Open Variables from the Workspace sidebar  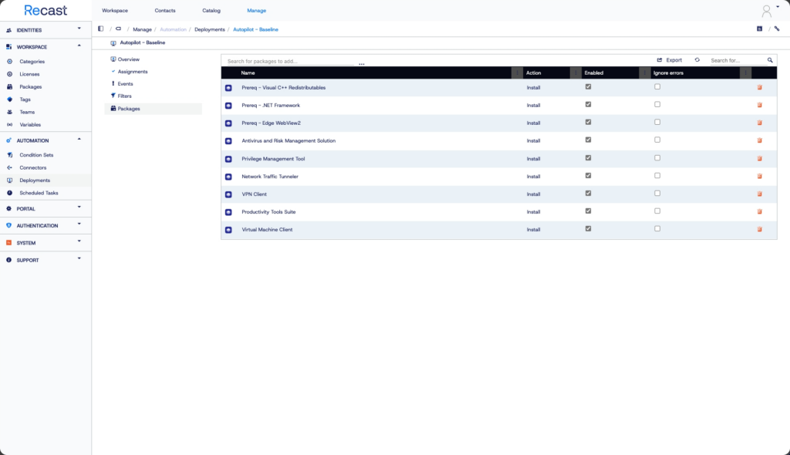30,124
